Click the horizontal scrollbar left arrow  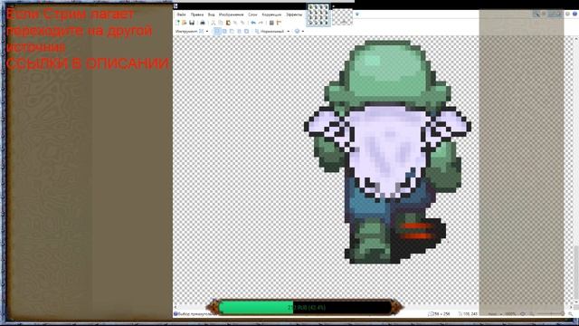point(175,307)
